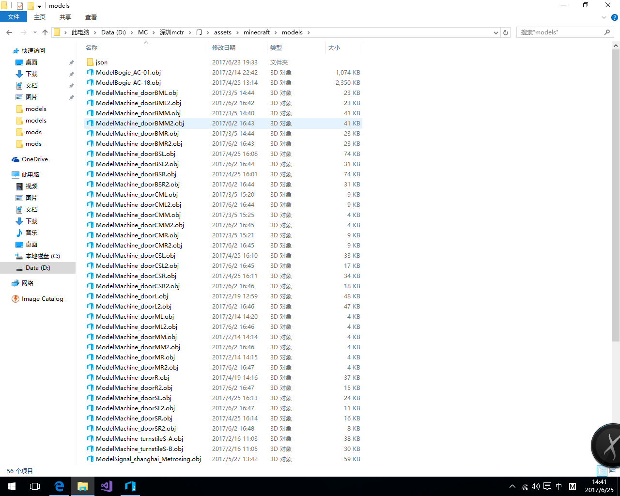Select the file ModelMachine_doorBMM2.obj
Screen dimensions: 620x496
click(x=223, y=124)
